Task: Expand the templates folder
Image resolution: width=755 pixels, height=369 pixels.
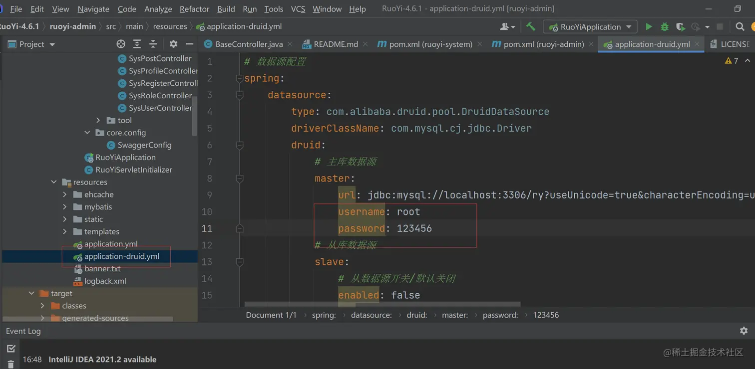Action: (x=65, y=231)
